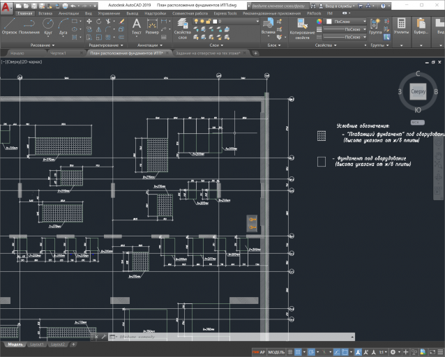Open the Размер dimension tool

click(152, 26)
